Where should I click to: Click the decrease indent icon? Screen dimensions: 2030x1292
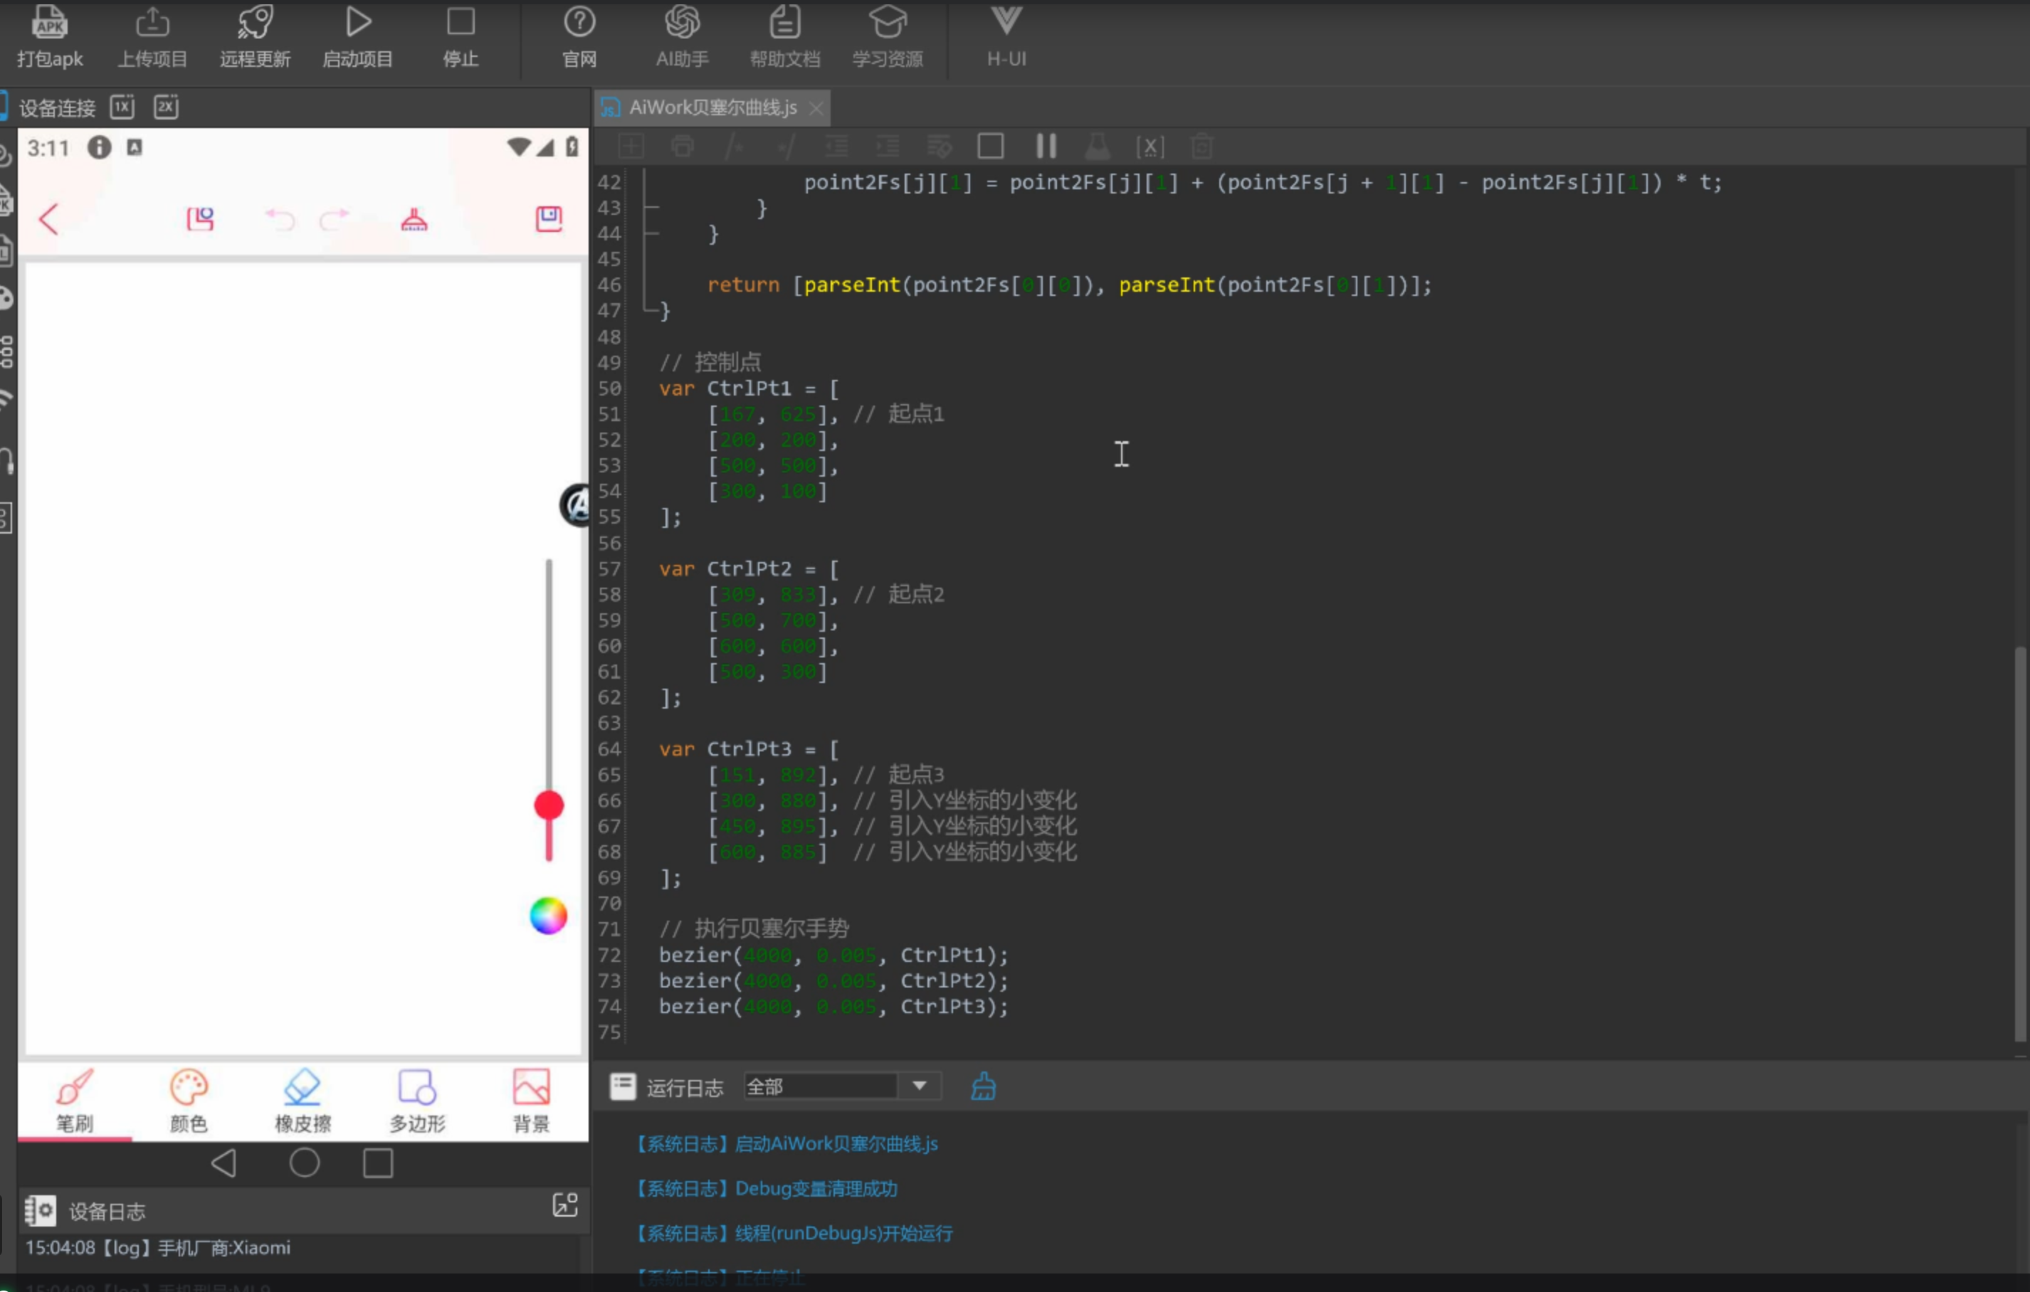[x=836, y=147]
